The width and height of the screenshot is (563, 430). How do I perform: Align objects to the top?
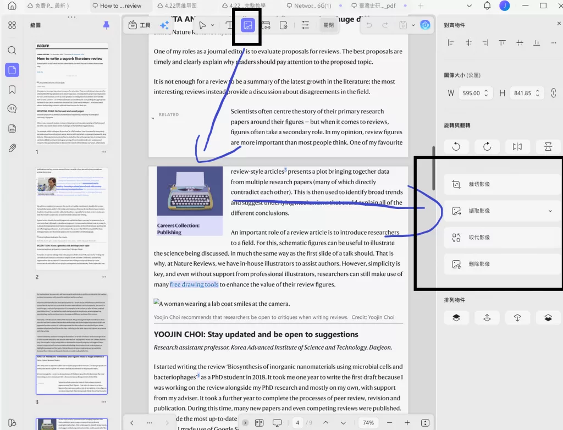[x=503, y=43]
